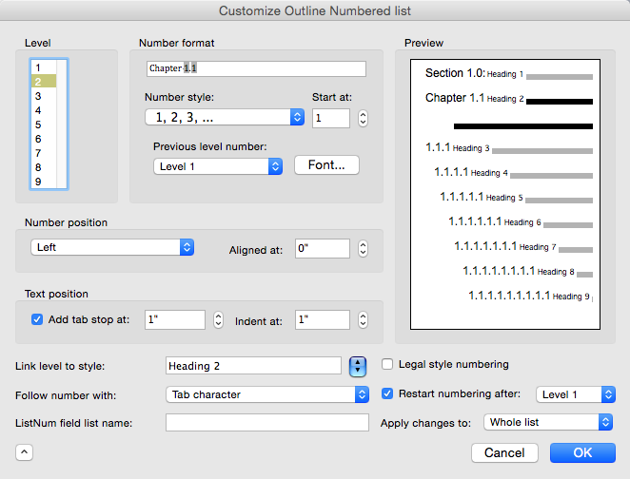This screenshot has height=479, width=630.
Task: Open the Font… dialog button
Action: [x=326, y=164]
